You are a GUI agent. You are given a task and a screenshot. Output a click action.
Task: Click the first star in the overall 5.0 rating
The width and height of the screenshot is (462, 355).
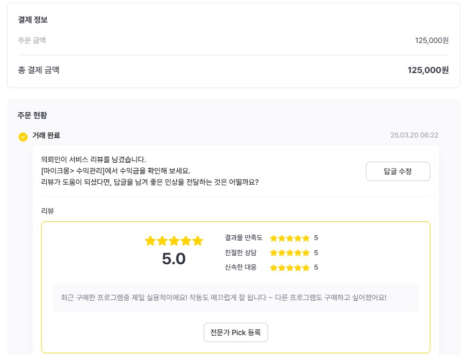[x=151, y=241]
